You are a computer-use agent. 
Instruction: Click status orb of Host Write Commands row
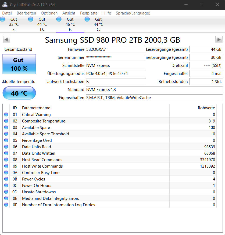pos(6,166)
